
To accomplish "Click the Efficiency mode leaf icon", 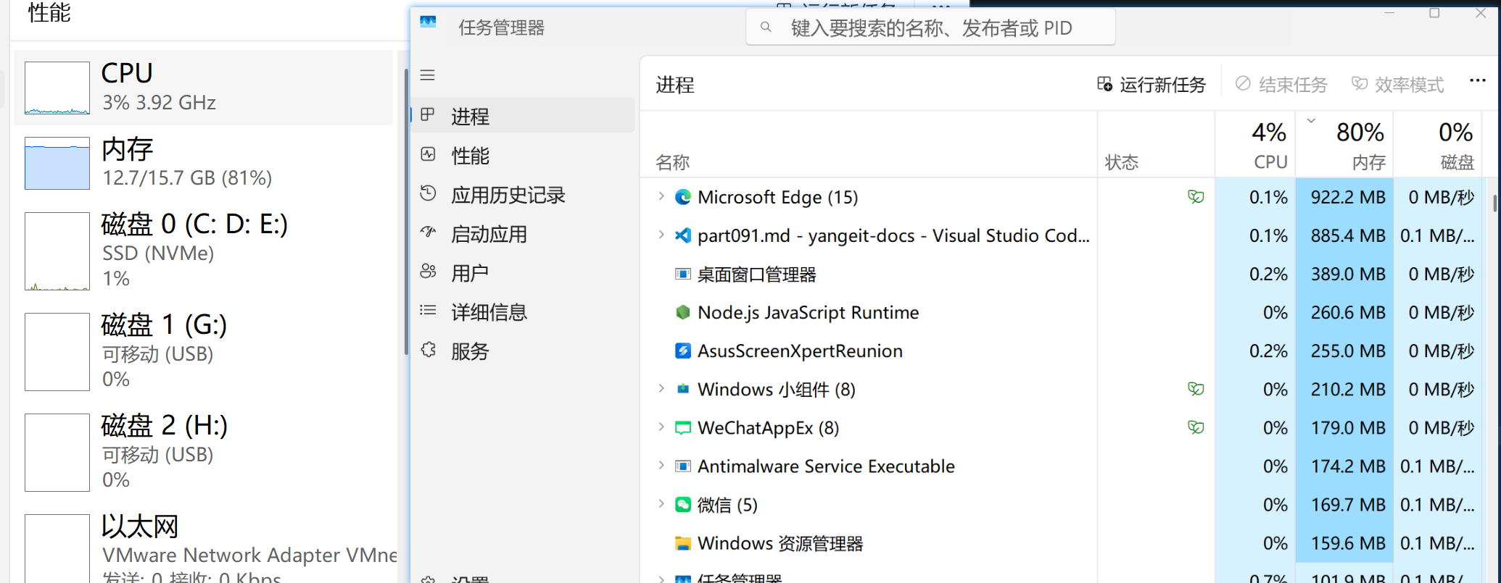I will coord(1360,84).
